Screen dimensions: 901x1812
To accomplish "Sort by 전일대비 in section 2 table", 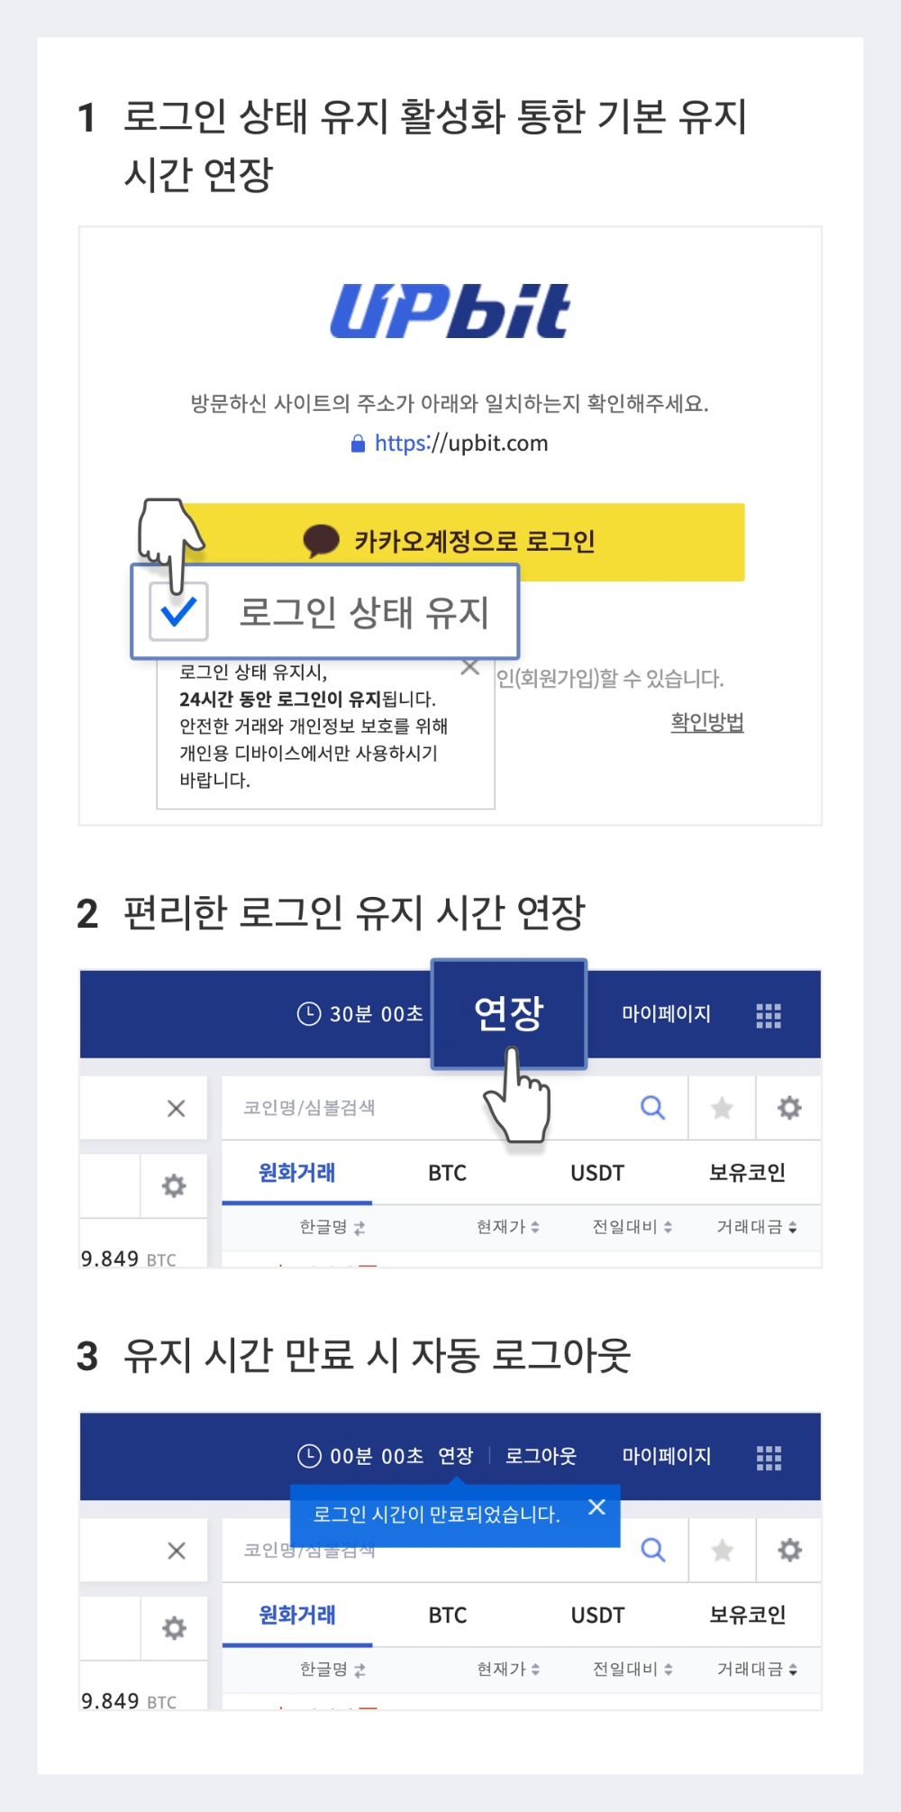I will click(x=633, y=1227).
